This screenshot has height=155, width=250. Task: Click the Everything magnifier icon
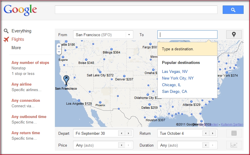[6, 31]
